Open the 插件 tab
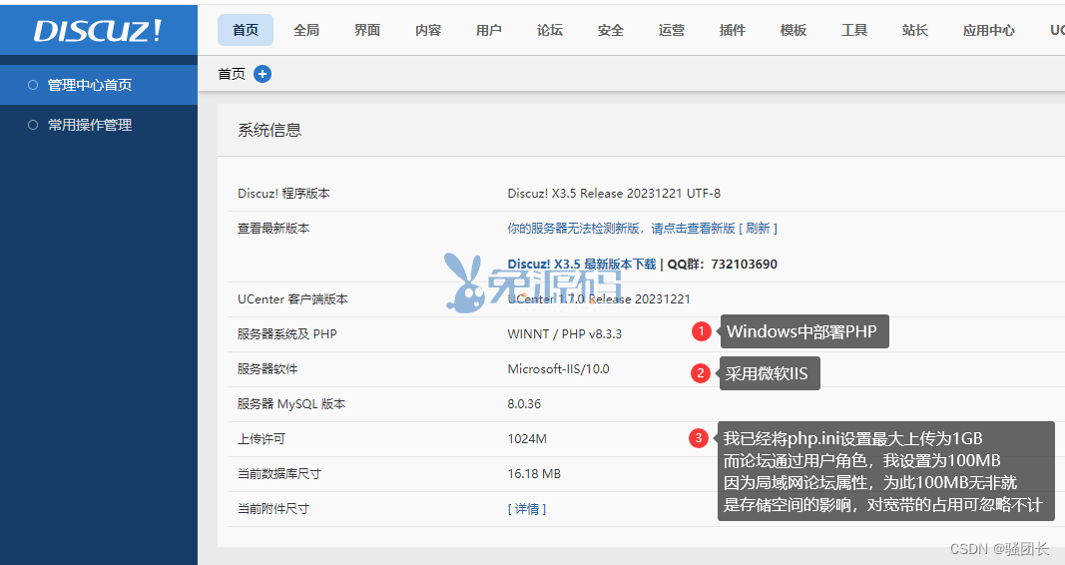Viewport: 1065px width, 565px height. tap(733, 30)
